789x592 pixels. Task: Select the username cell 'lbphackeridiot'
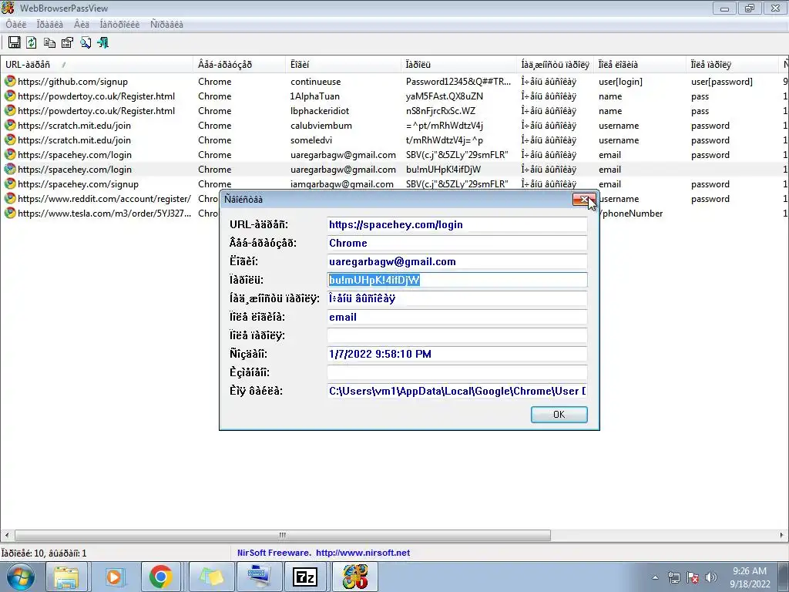point(320,111)
